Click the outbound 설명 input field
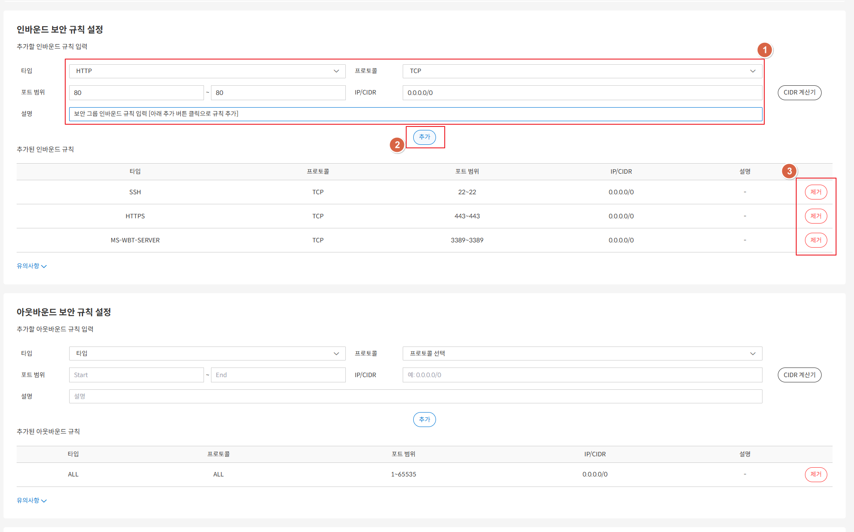The image size is (854, 532). tap(415, 396)
